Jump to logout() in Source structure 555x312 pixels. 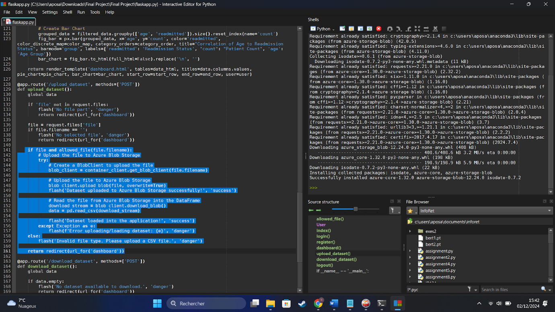coord(325,265)
